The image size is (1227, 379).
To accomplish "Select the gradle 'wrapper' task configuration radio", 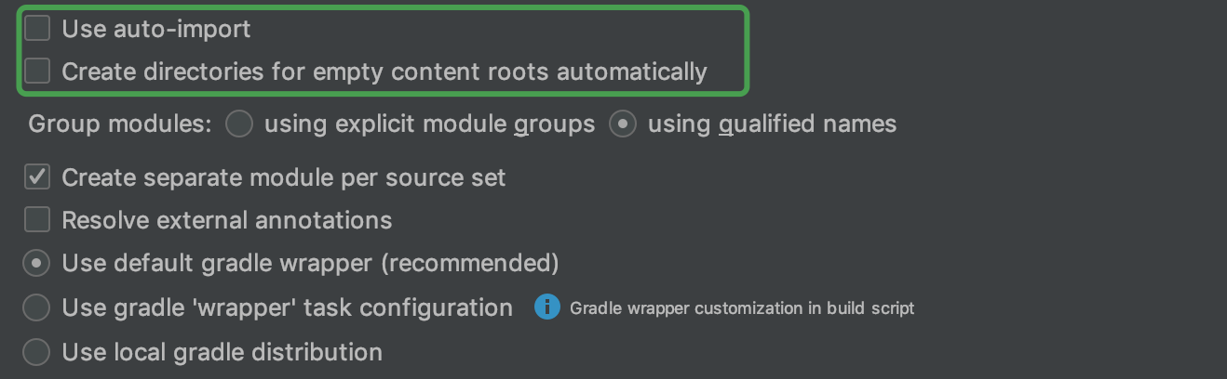I will point(37,307).
